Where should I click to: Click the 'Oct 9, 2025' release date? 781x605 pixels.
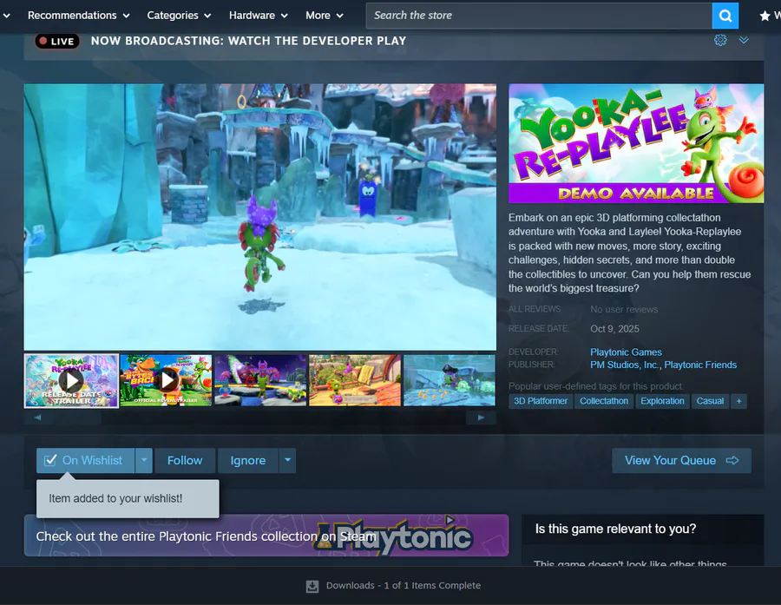pyautogui.click(x=614, y=329)
